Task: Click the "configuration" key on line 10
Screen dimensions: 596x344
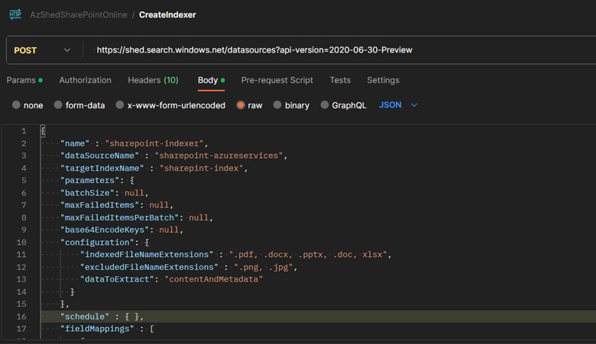Action: (97, 242)
